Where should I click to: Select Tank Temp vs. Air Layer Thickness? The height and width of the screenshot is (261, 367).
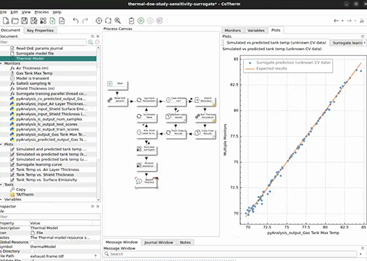coord(47,169)
